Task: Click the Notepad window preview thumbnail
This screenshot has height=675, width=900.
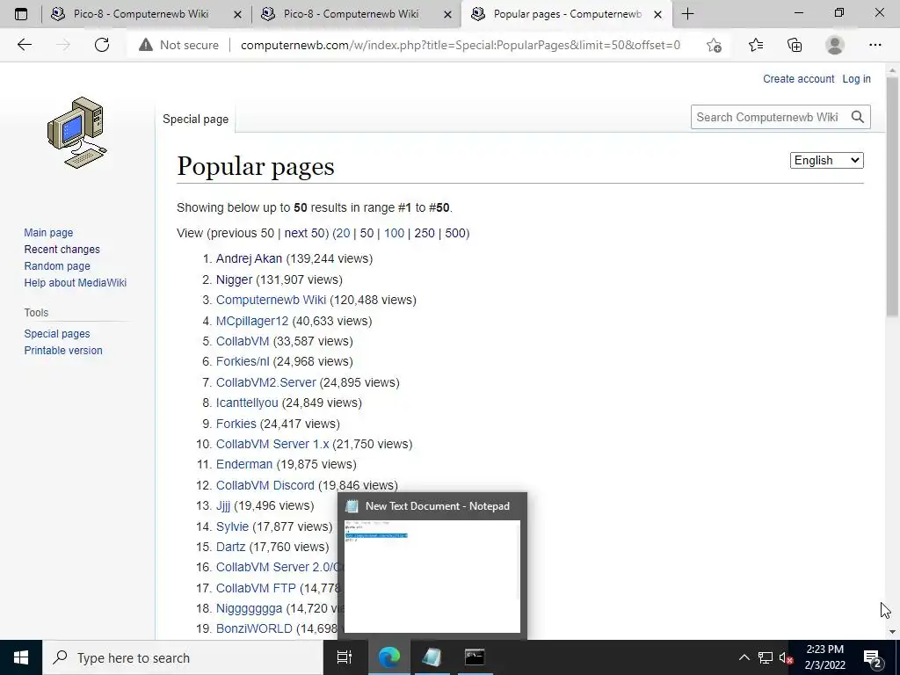Action: coord(432,577)
